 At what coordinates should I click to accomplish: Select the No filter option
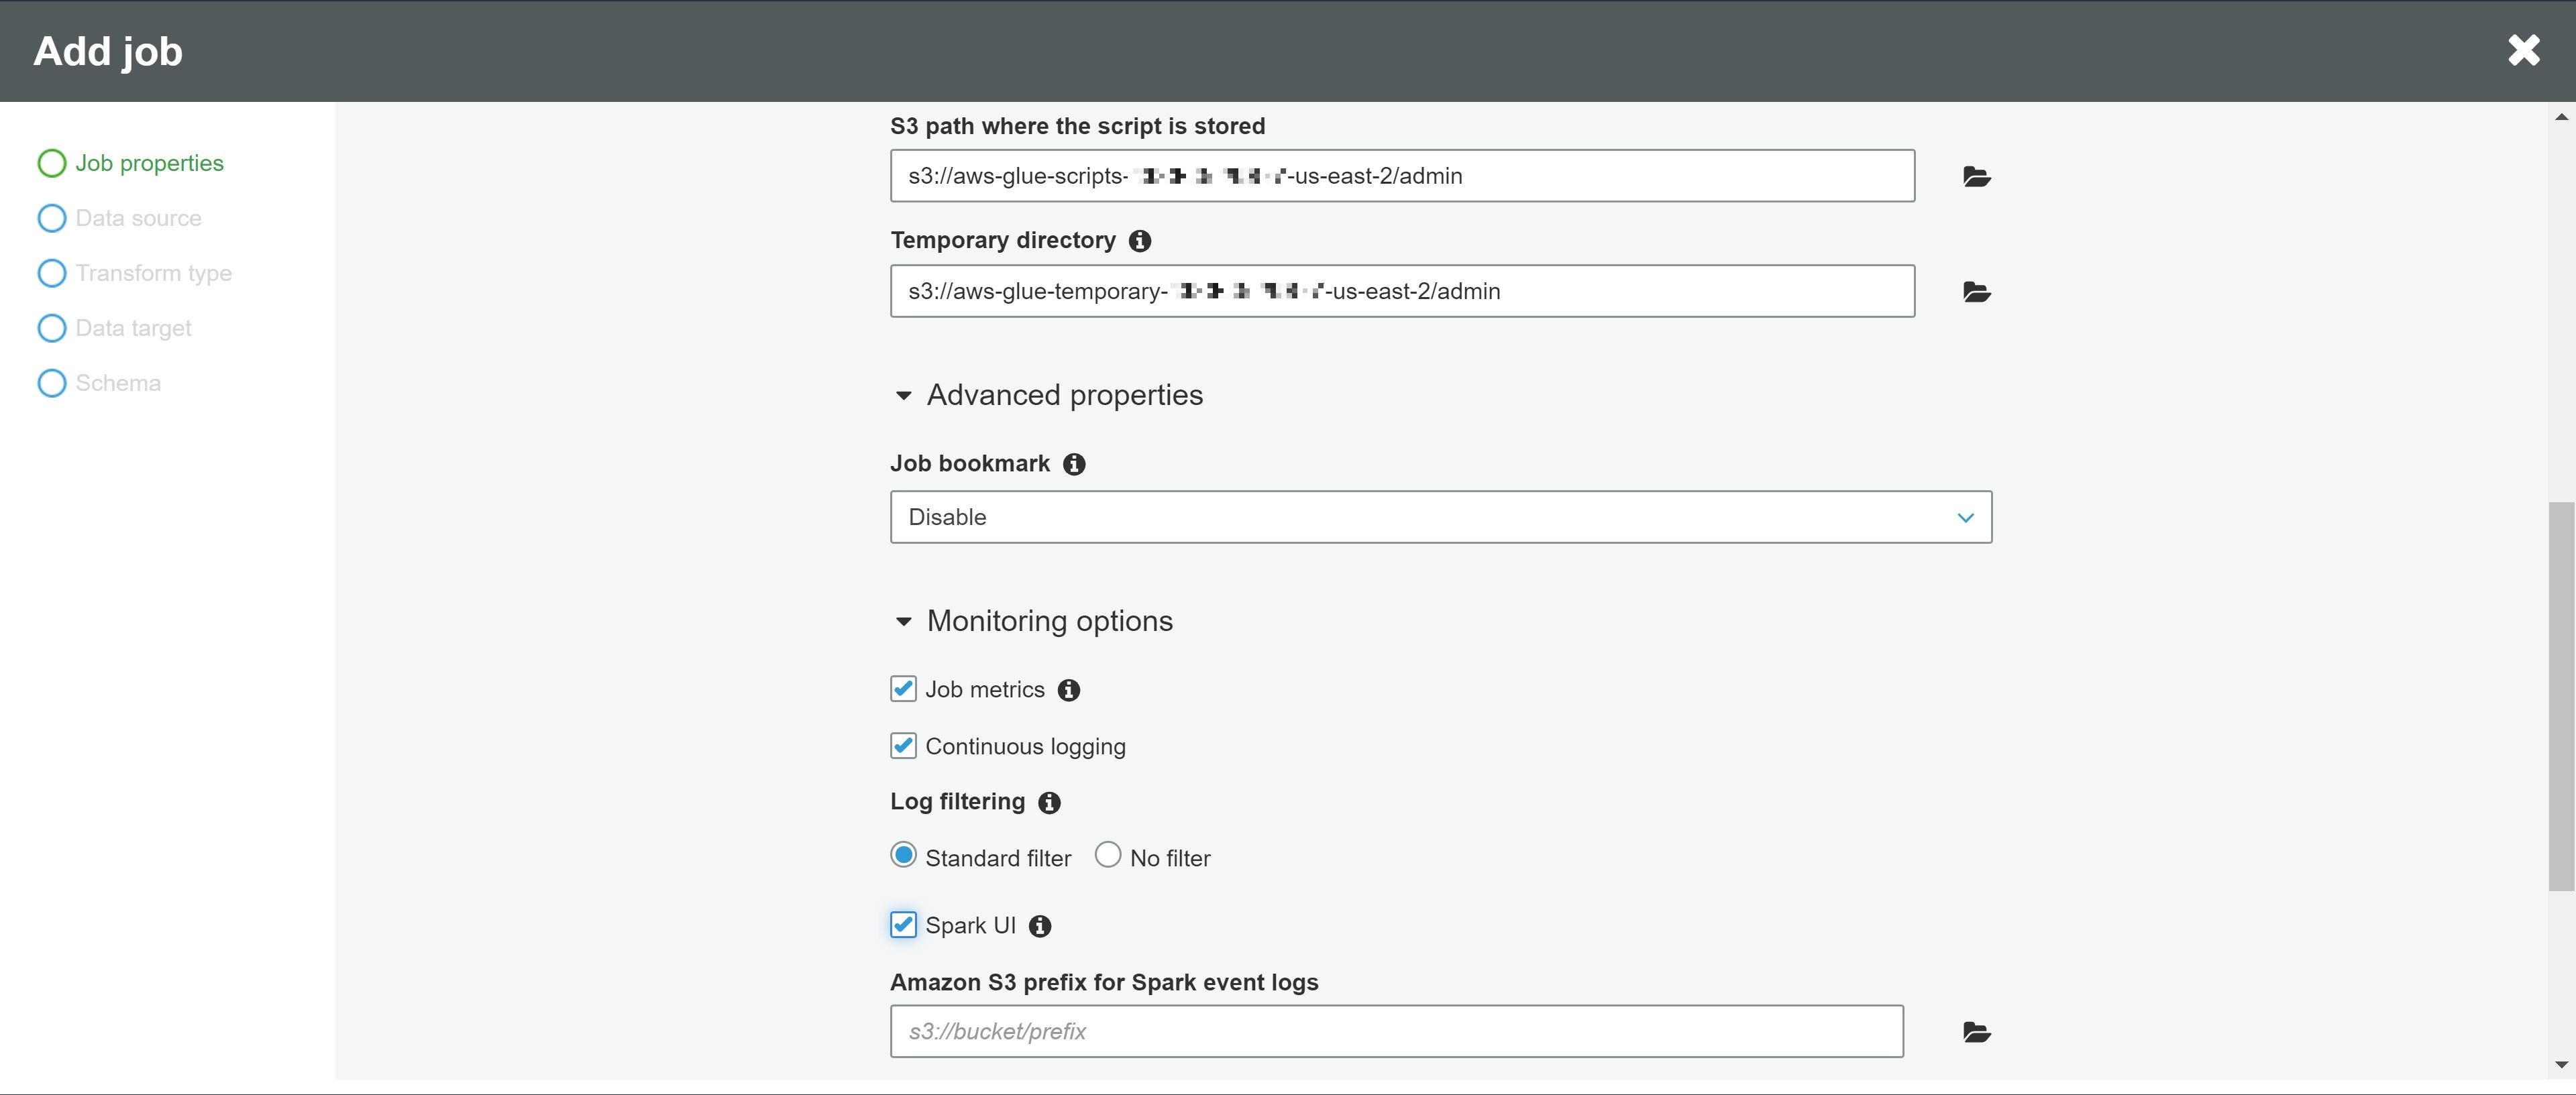point(1107,855)
